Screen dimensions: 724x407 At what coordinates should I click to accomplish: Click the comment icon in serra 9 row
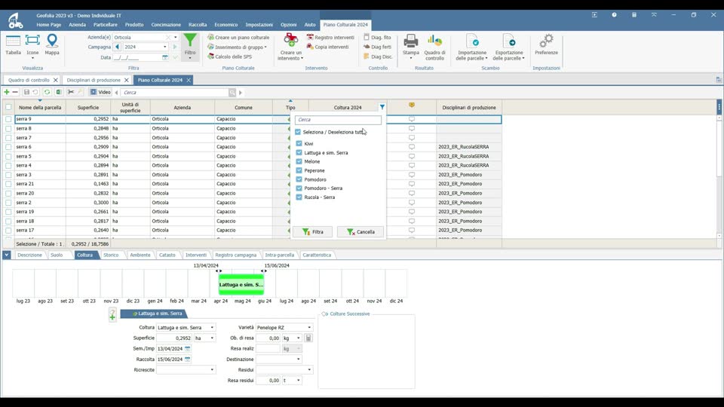pos(412,119)
